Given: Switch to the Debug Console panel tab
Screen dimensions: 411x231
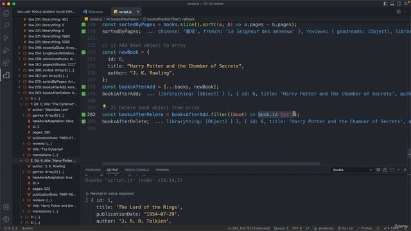Looking at the screenshot, I should pos(137,169).
